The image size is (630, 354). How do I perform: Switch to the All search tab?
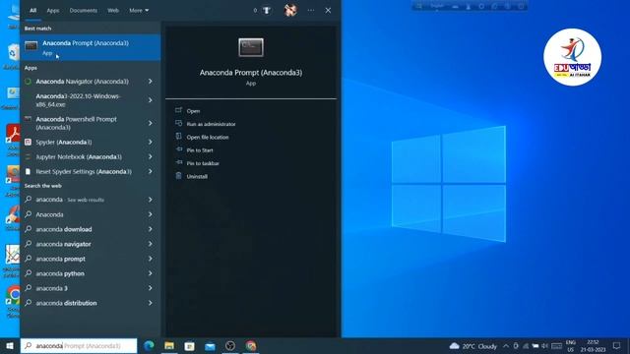(x=32, y=11)
